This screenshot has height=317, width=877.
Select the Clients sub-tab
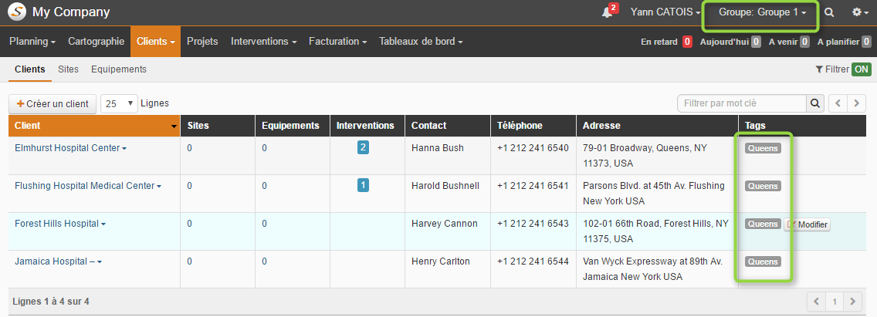pyautogui.click(x=29, y=69)
